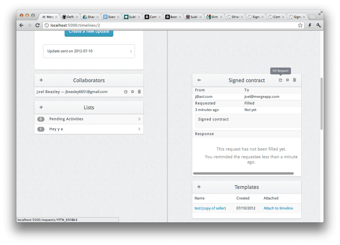
Task: Click Fill Request icon on Signed contract
Action: coord(281,80)
